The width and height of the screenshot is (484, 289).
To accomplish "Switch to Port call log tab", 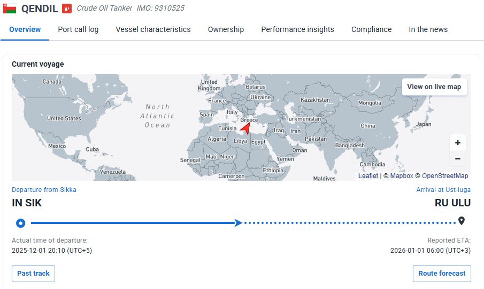I will (x=78, y=29).
